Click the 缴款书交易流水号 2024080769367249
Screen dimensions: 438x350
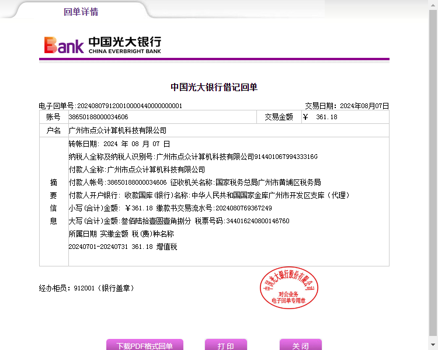[214, 208]
